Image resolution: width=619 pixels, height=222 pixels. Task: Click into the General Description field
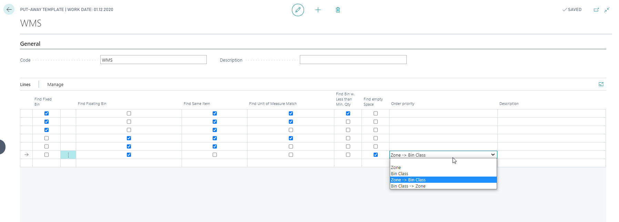point(353,60)
